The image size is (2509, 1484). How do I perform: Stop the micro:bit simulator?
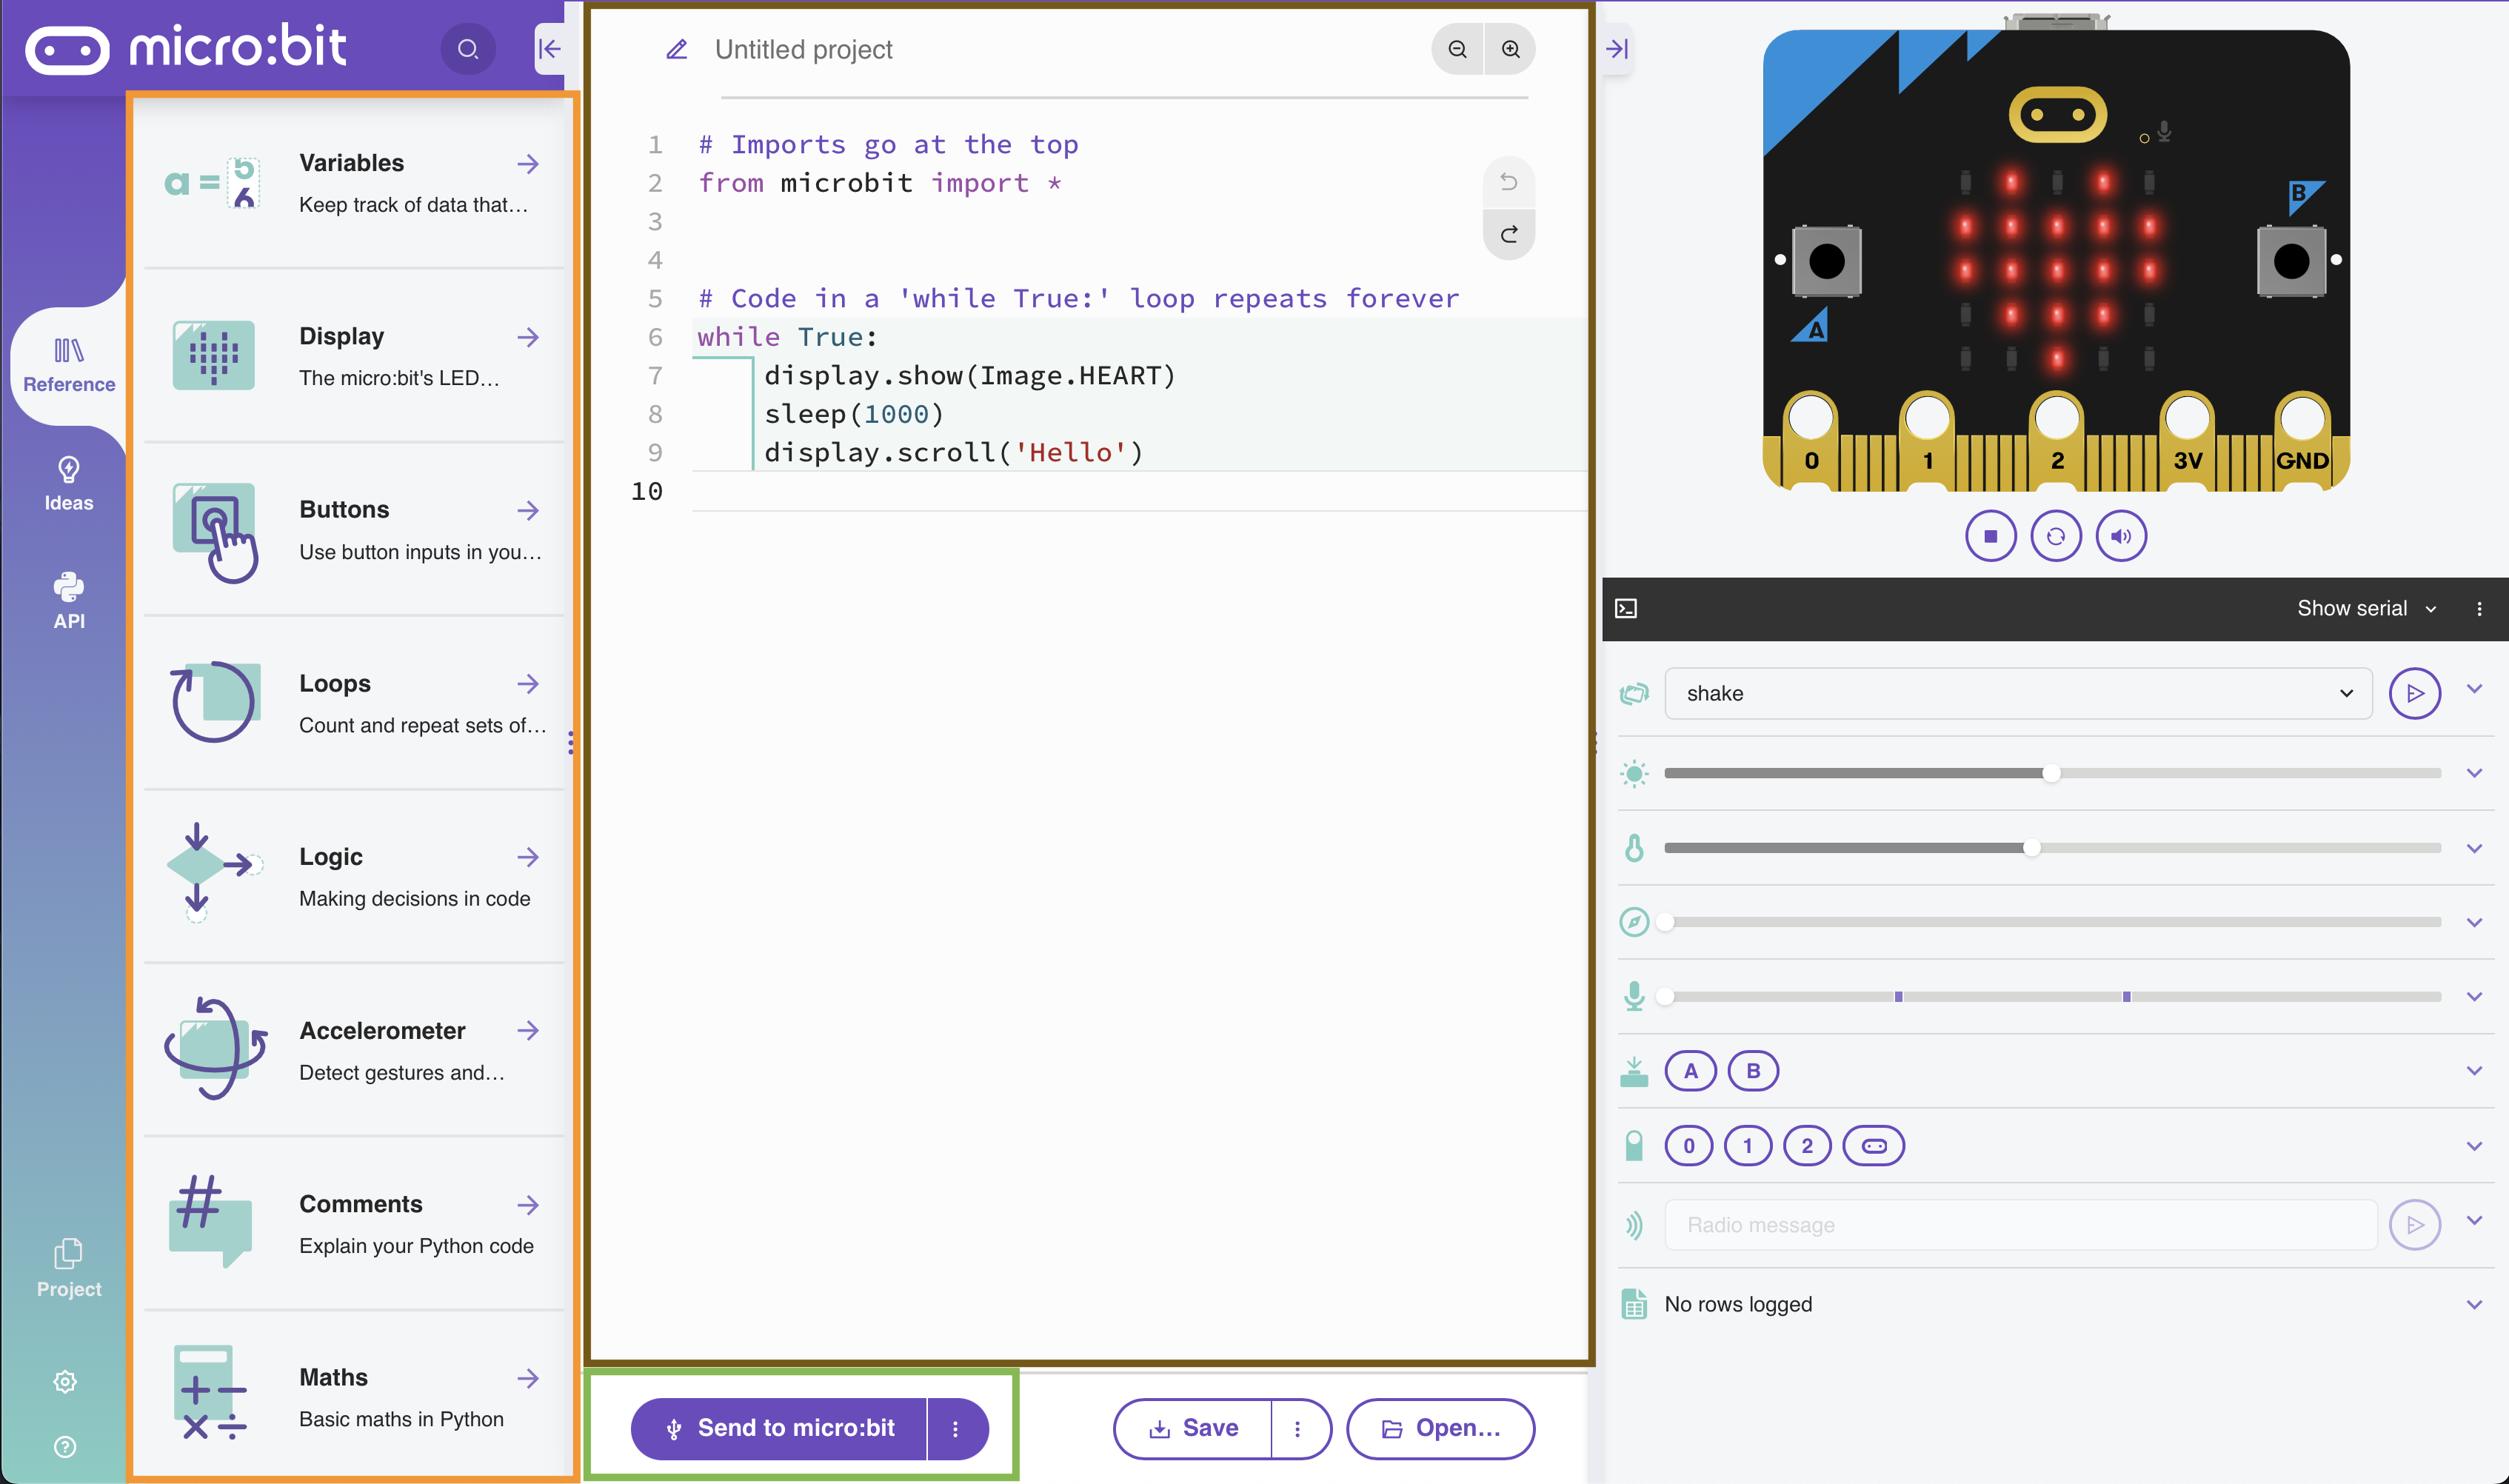(x=1990, y=536)
